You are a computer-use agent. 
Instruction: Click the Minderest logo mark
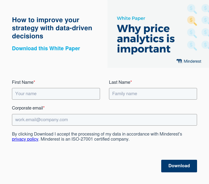[179, 61]
